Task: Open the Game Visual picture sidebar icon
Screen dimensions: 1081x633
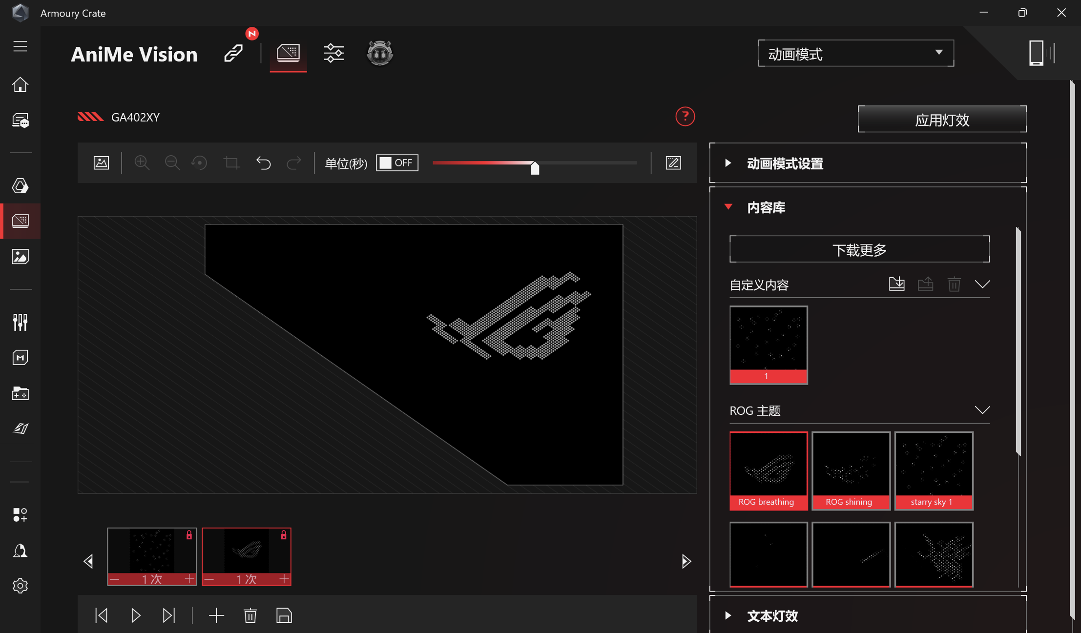Action: pos(20,257)
